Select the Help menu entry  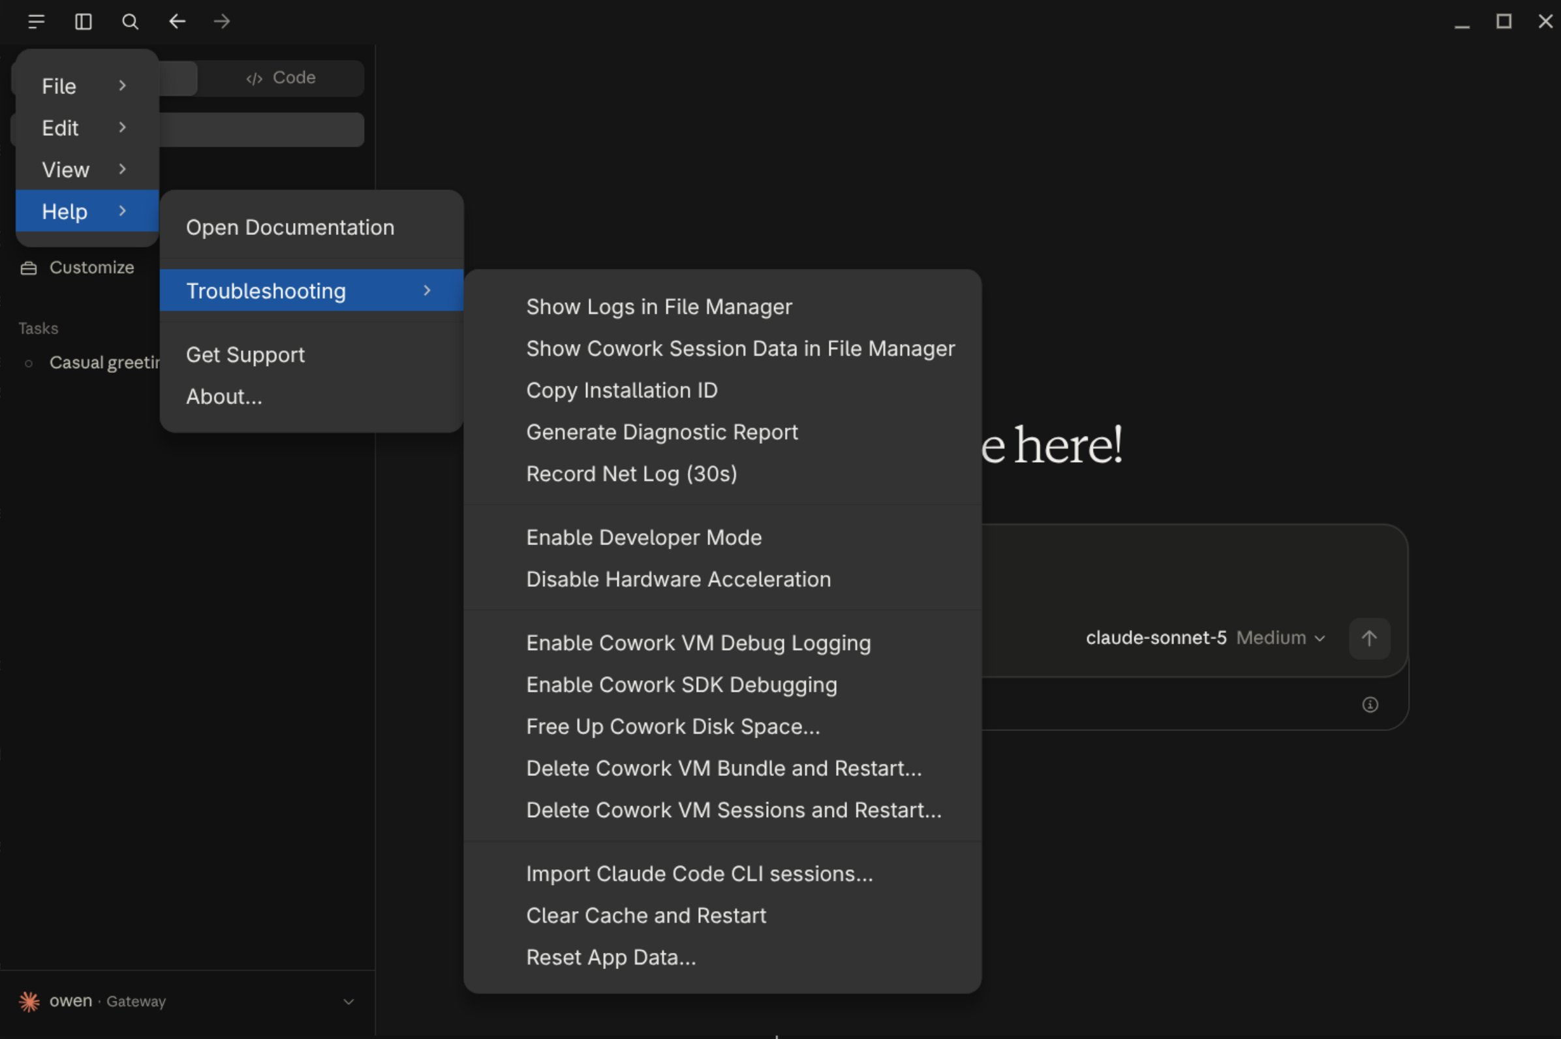87,211
